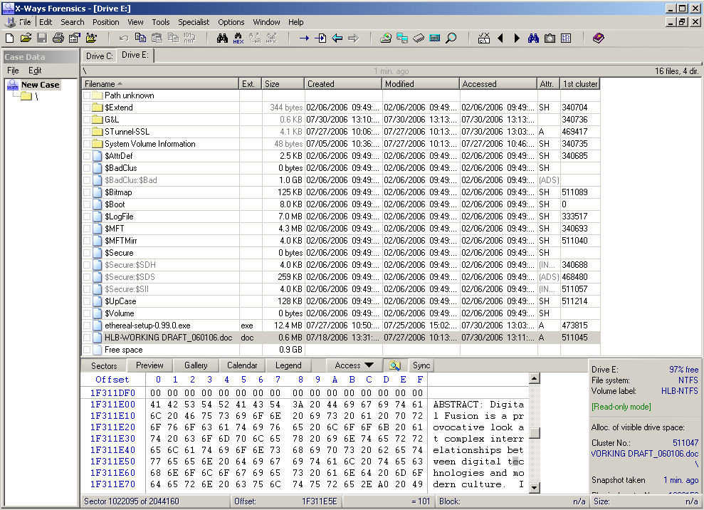This screenshot has width=704, height=510.
Task: Click the camera snapshot toolbar icon
Action: (550, 38)
